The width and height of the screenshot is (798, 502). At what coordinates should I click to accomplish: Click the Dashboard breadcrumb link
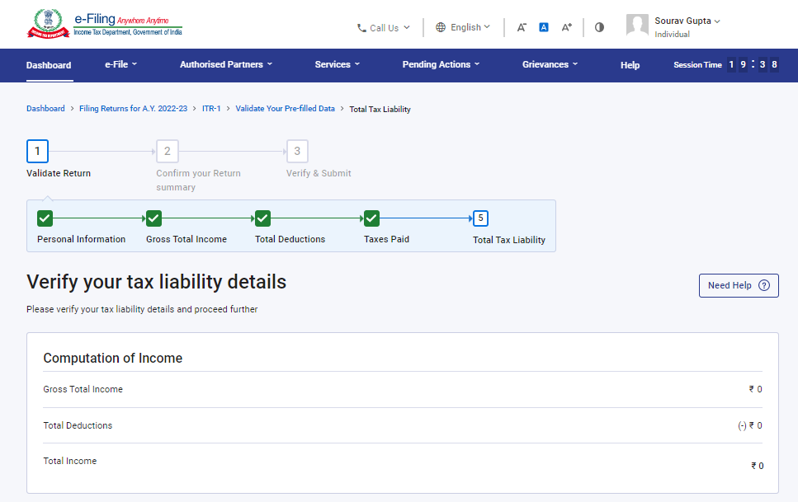[45, 108]
